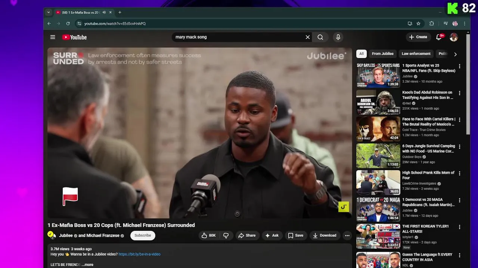
Task: Click the Create button
Action: coord(418,37)
